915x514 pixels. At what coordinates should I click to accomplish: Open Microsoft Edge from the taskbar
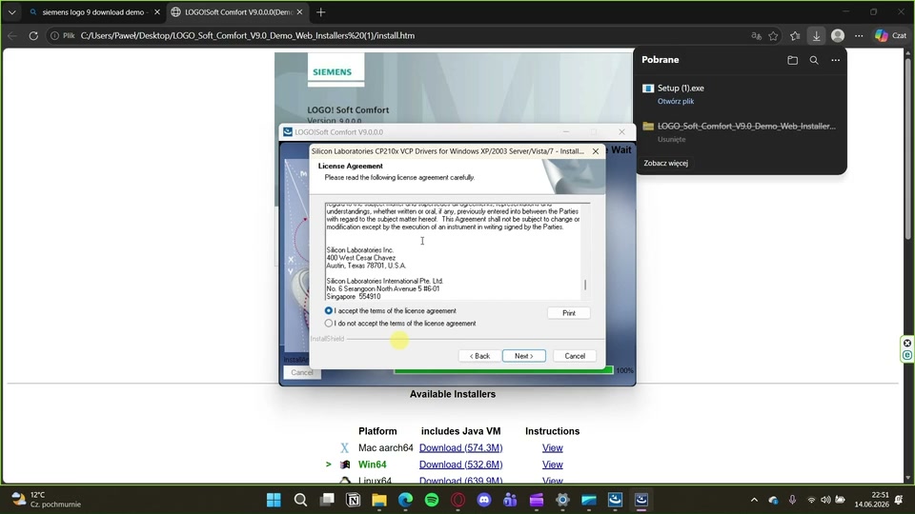tap(406, 500)
